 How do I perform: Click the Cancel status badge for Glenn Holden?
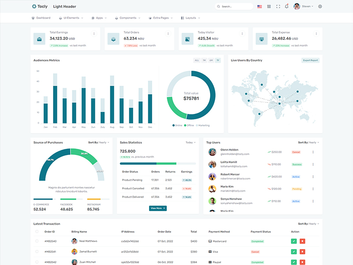(296, 152)
